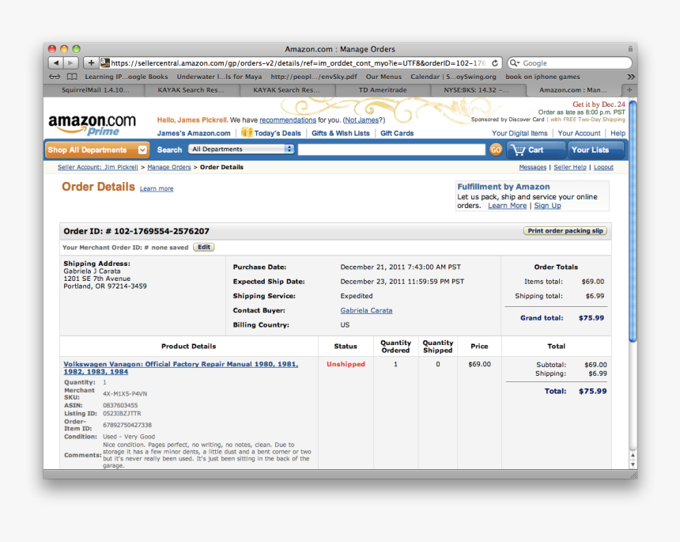Add a bookmark with the plus button
Viewport: 680px width, 542px height.
pyautogui.click(x=91, y=63)
